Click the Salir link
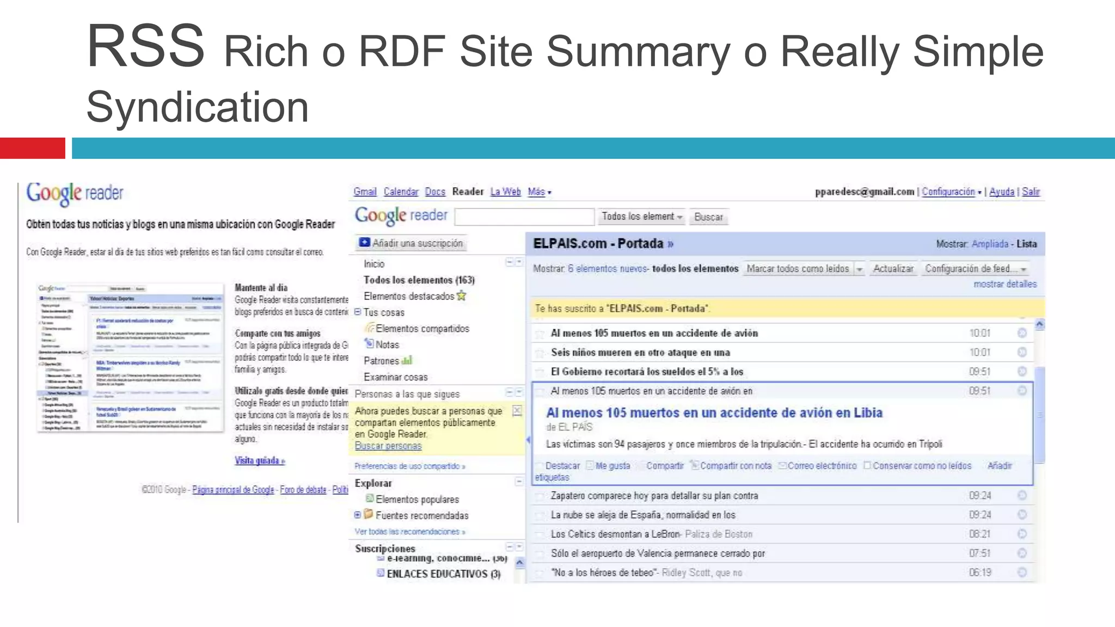Screen dimensions: 1115x627 pyautogui.click(x=1031, y=192)
